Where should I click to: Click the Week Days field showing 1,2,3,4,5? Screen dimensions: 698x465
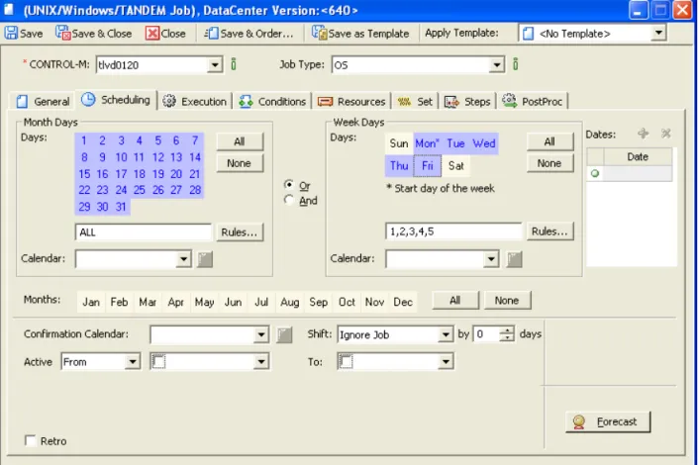pyautogui.click(x=453, y=232)
